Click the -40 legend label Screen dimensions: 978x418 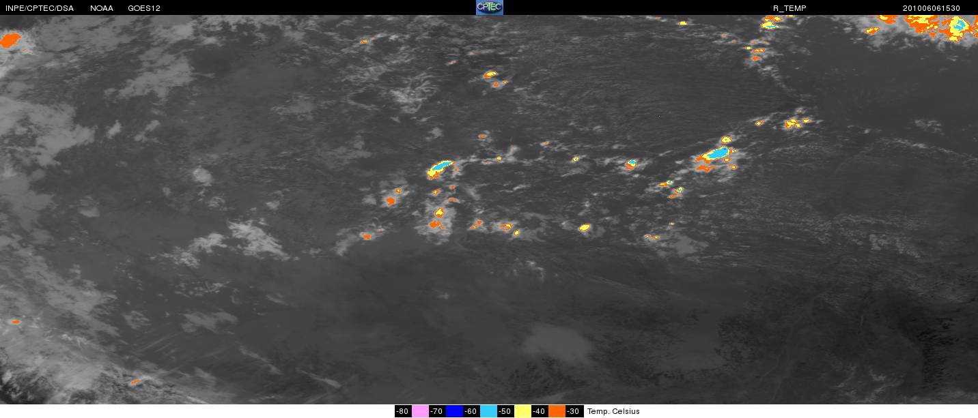point(540,411)
